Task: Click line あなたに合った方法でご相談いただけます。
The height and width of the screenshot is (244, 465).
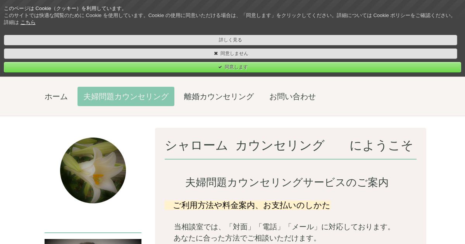Action: pyautogui.click(x=247, y=238)
